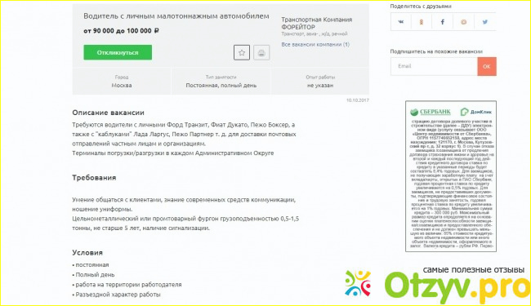Image resolution: width=531 pixels, height=306 pixels.
Task: Share the vacancy on VK
Action: [x=401, y=22]
